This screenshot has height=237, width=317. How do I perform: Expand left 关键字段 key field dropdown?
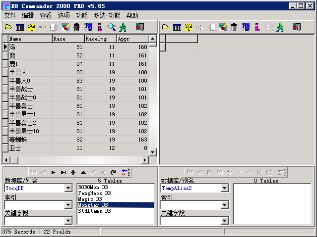click(x=68, y=221)
